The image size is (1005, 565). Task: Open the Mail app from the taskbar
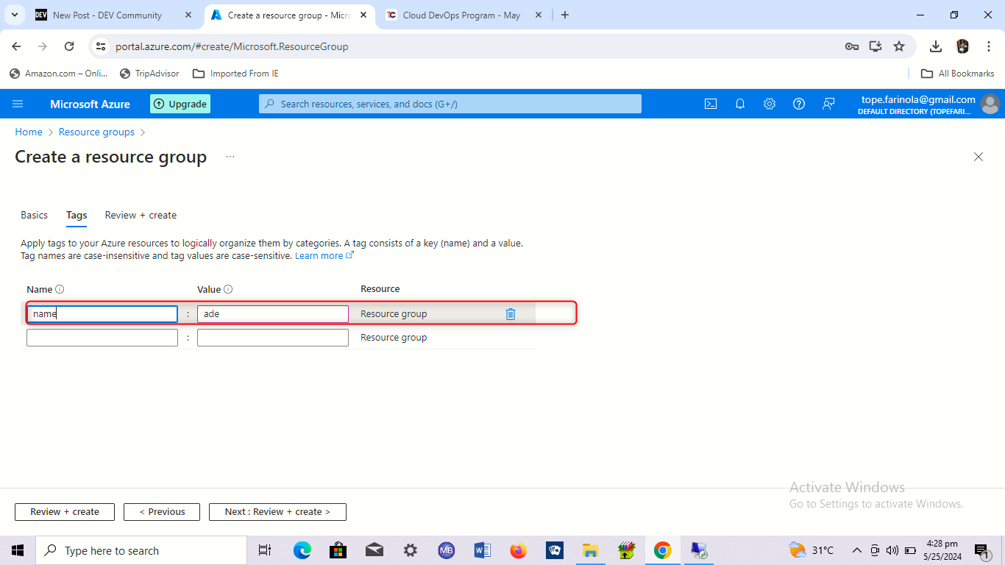click(x=374, y=550)
